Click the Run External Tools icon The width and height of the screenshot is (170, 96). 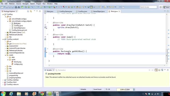coord(54,7)
